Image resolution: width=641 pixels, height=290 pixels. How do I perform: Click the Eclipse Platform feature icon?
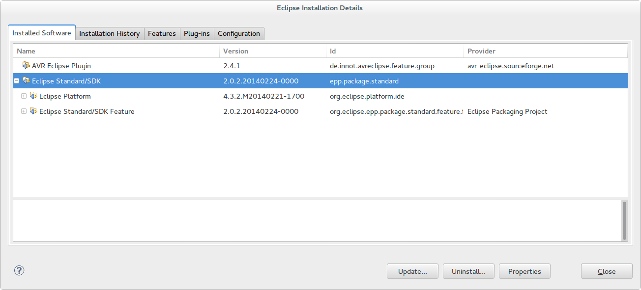pyautogui.click(x=33, y=96)
